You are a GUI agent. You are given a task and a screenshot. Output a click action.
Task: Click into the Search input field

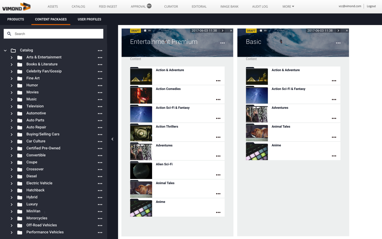point(53,34)
